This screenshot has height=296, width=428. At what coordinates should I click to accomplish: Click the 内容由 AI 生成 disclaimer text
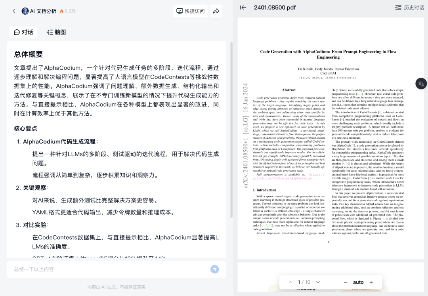[117, 287]
